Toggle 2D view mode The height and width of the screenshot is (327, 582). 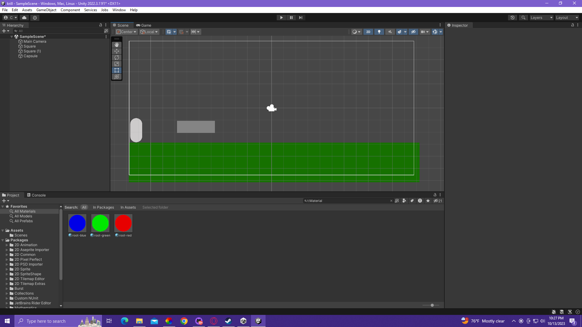[368, 32]
